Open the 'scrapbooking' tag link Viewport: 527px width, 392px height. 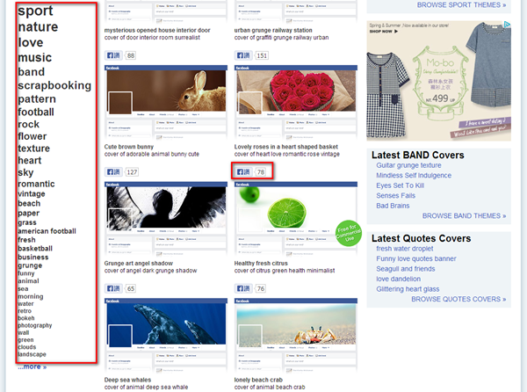pyautogui.click(x=54, y=85)
